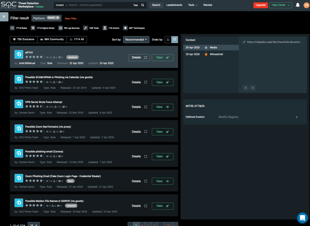Viewport: 310px width, 226px height.
Task: Click the Possible Maldoc File Names rule icon
Action: coord(19,203)
